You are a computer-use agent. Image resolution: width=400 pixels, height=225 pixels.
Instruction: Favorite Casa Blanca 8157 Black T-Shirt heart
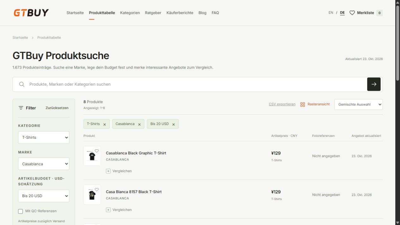[97, 190]
